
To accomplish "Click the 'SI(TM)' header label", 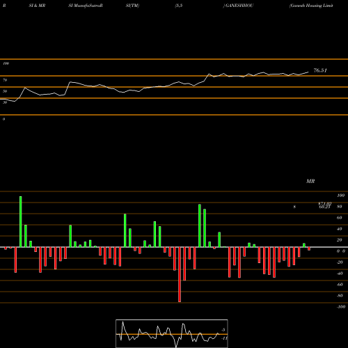I will (132, 6).
